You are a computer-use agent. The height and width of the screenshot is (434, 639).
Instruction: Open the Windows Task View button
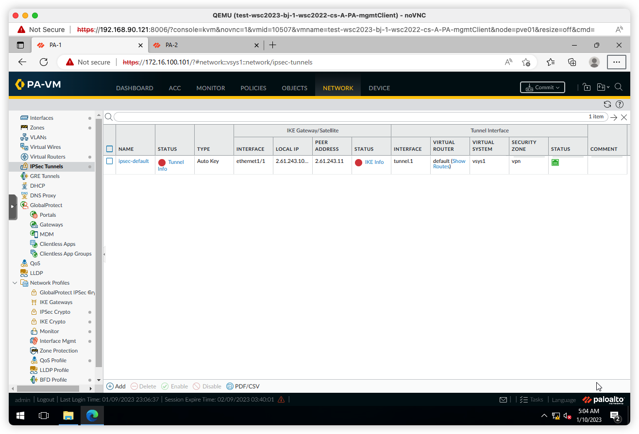(44, 416)
